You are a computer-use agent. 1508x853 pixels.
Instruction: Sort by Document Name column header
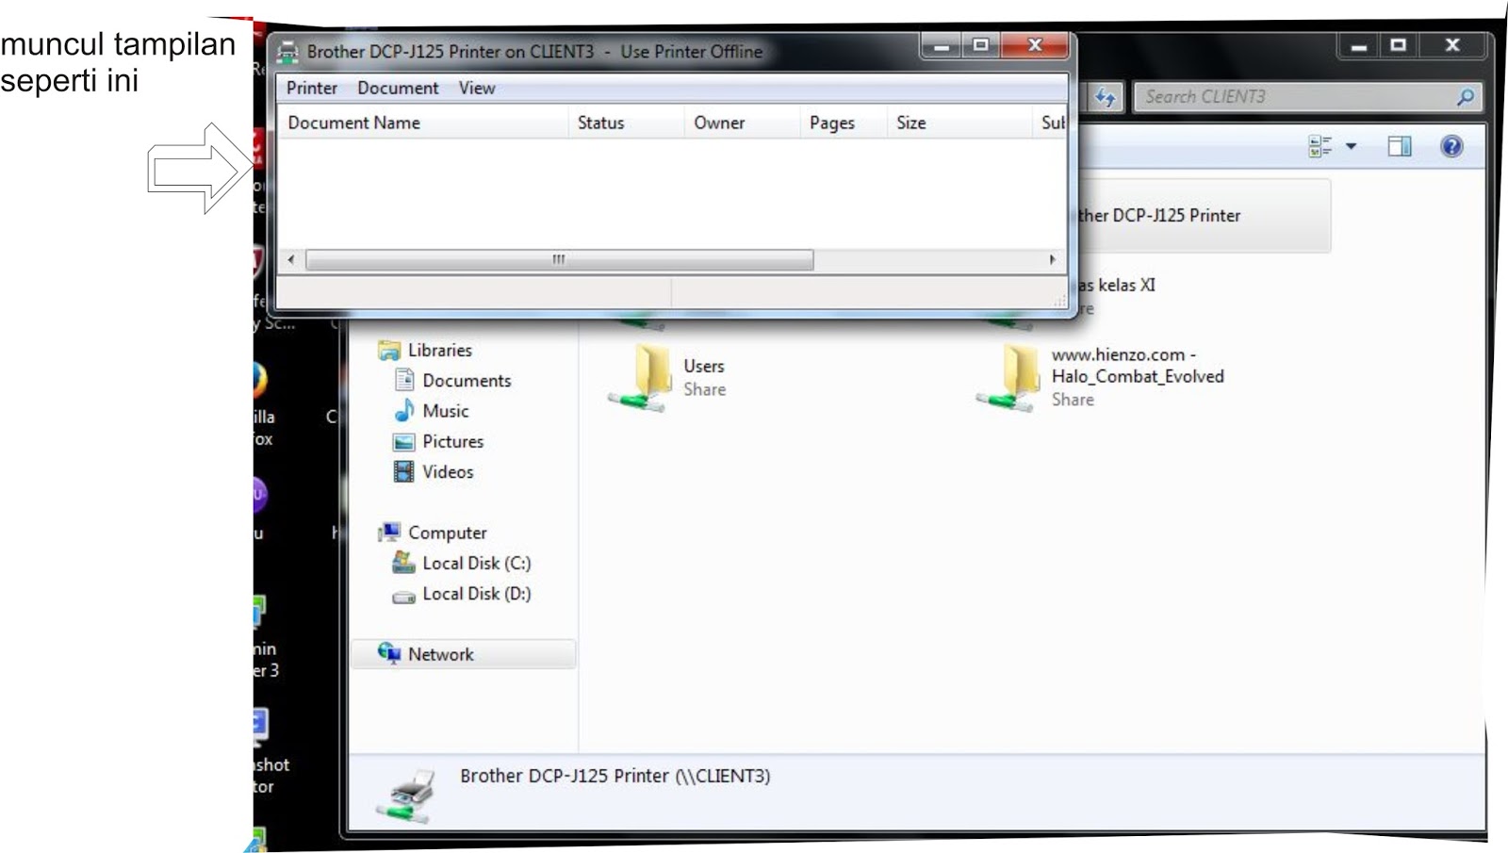[x=422, y=123]
